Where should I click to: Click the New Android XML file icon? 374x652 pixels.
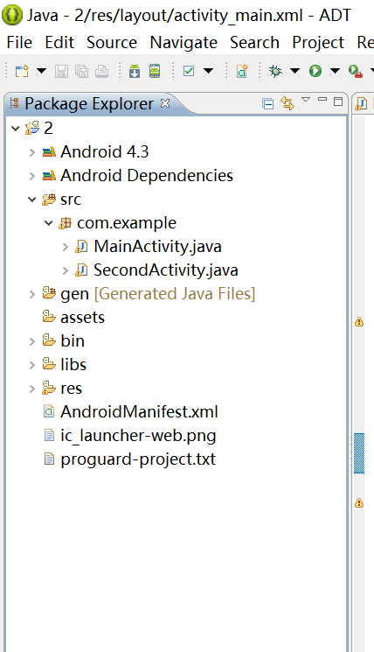point(242,71)
